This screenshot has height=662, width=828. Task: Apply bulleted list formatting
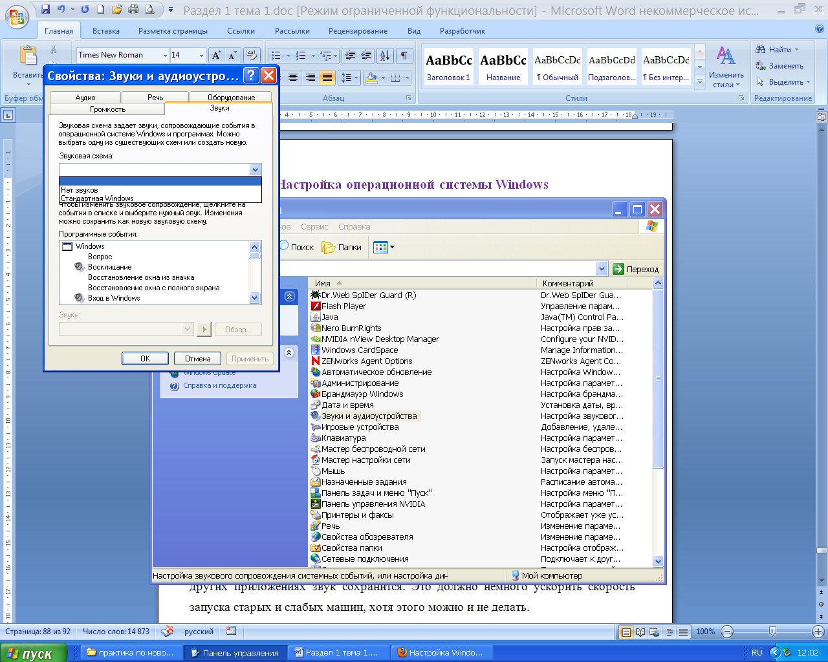pos(276,56)
